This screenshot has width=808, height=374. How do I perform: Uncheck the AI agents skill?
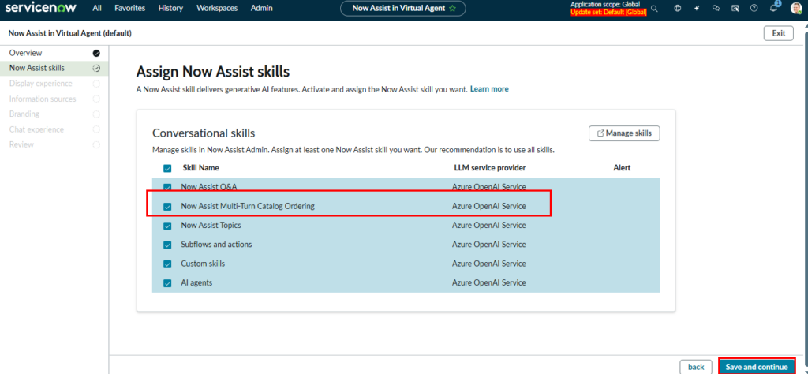[167, 282]
